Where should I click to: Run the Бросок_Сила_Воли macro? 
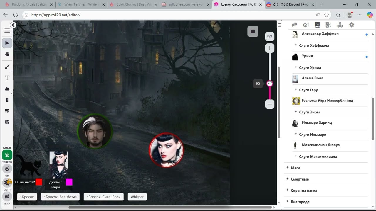pos(104,197)
